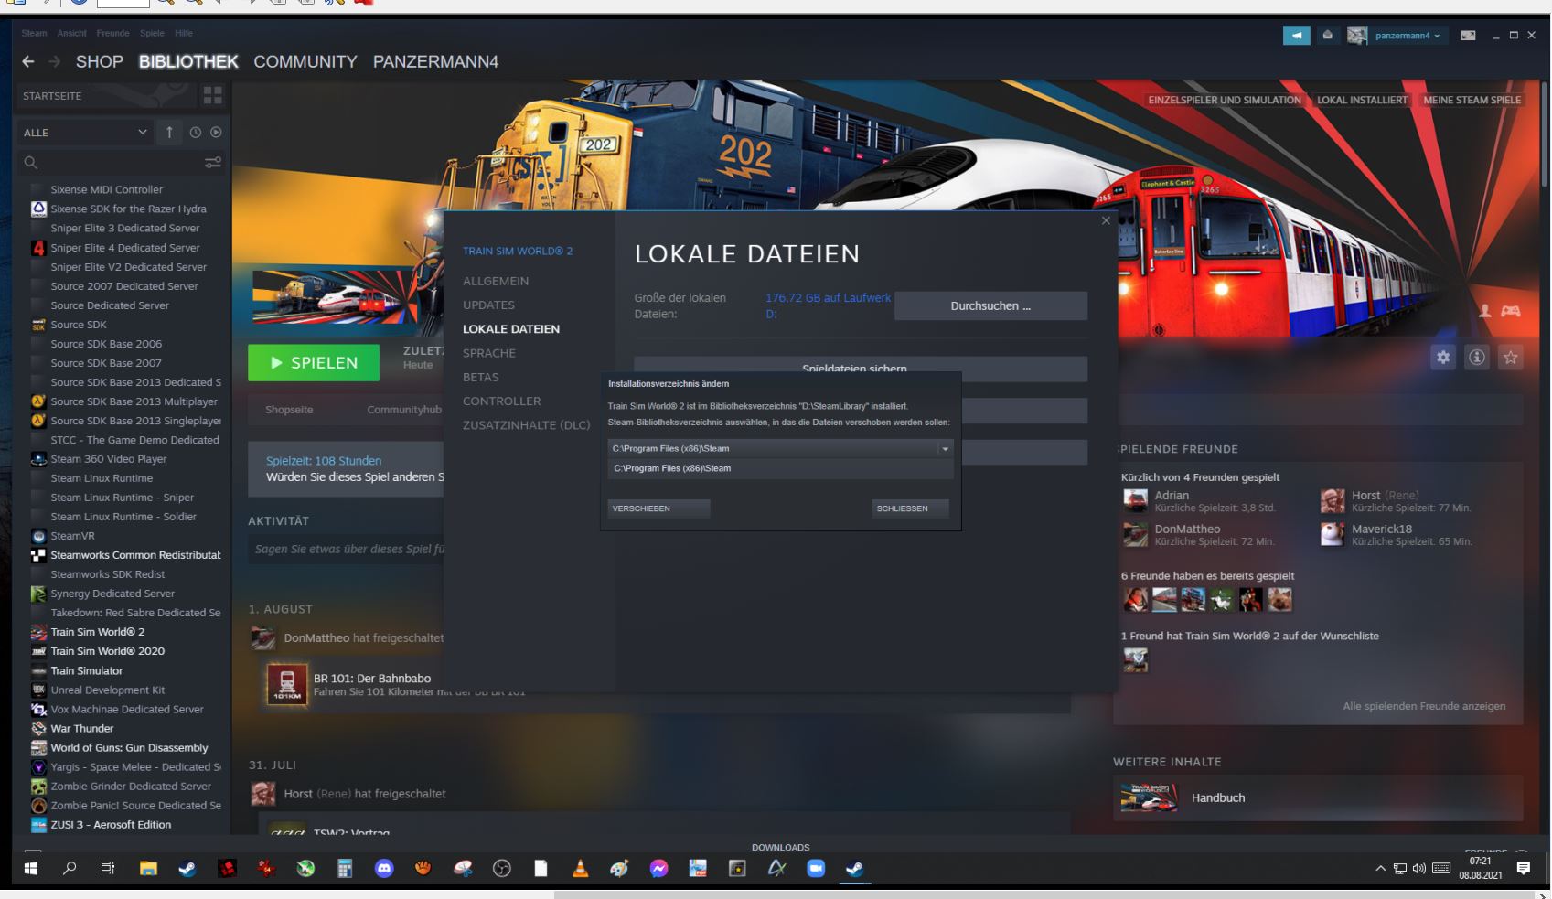Click the EINZELSPIELER UND SIMULATION collection tag
The width and height of the screenshot is (1552, 899).
(1225, 101)
